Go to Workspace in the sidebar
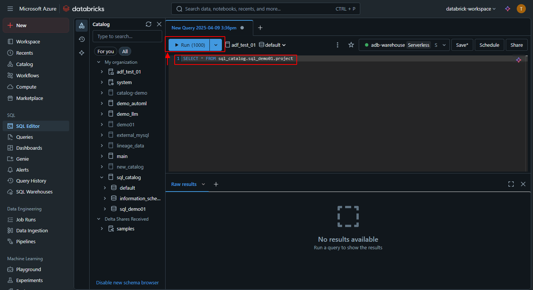The height and width of the screenshot is (290, 533). pos(36,41)
